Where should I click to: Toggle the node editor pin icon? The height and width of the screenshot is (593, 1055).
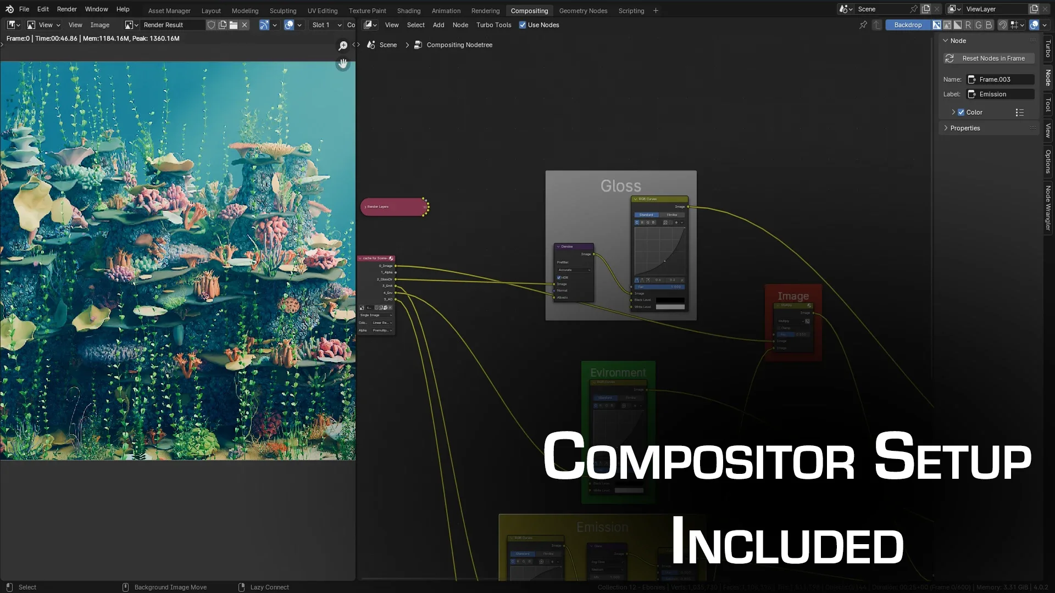(x=863, y=25)
